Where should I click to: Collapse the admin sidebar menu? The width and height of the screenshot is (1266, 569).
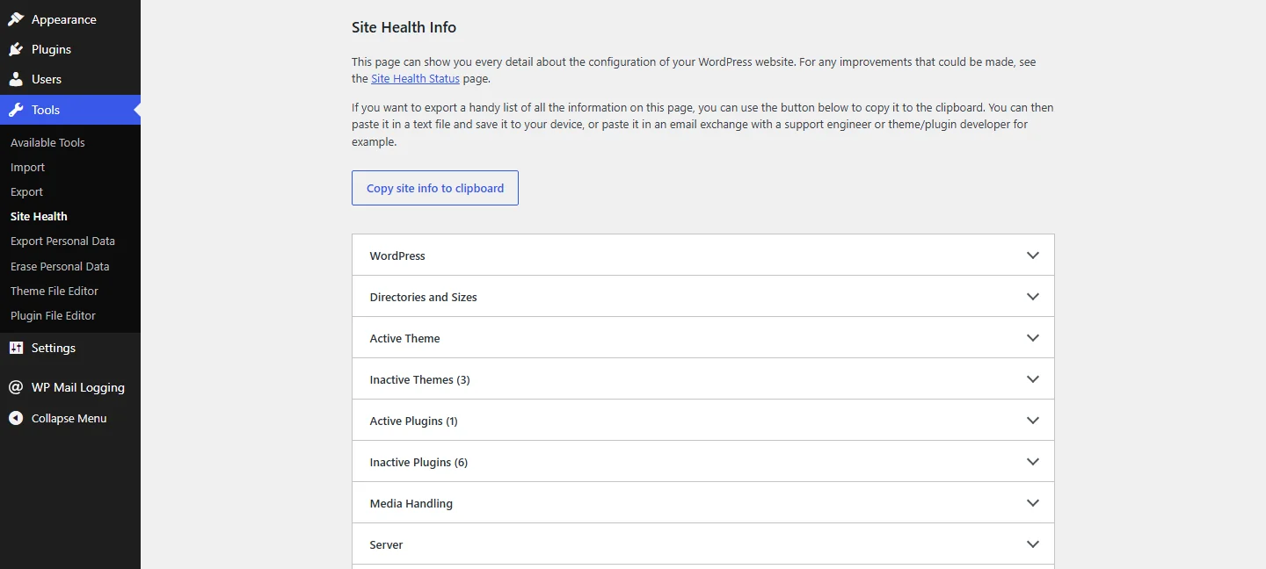pyautogui.click(x=70, y=418)
